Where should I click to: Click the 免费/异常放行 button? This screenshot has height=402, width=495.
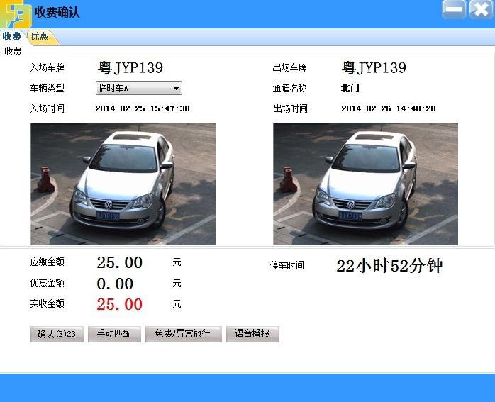[183, 334]
